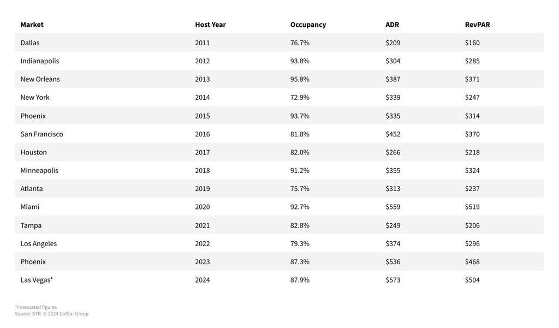559x328 pixels.
Task: Click the Host Year column header
Action: [x=210, y=25]
